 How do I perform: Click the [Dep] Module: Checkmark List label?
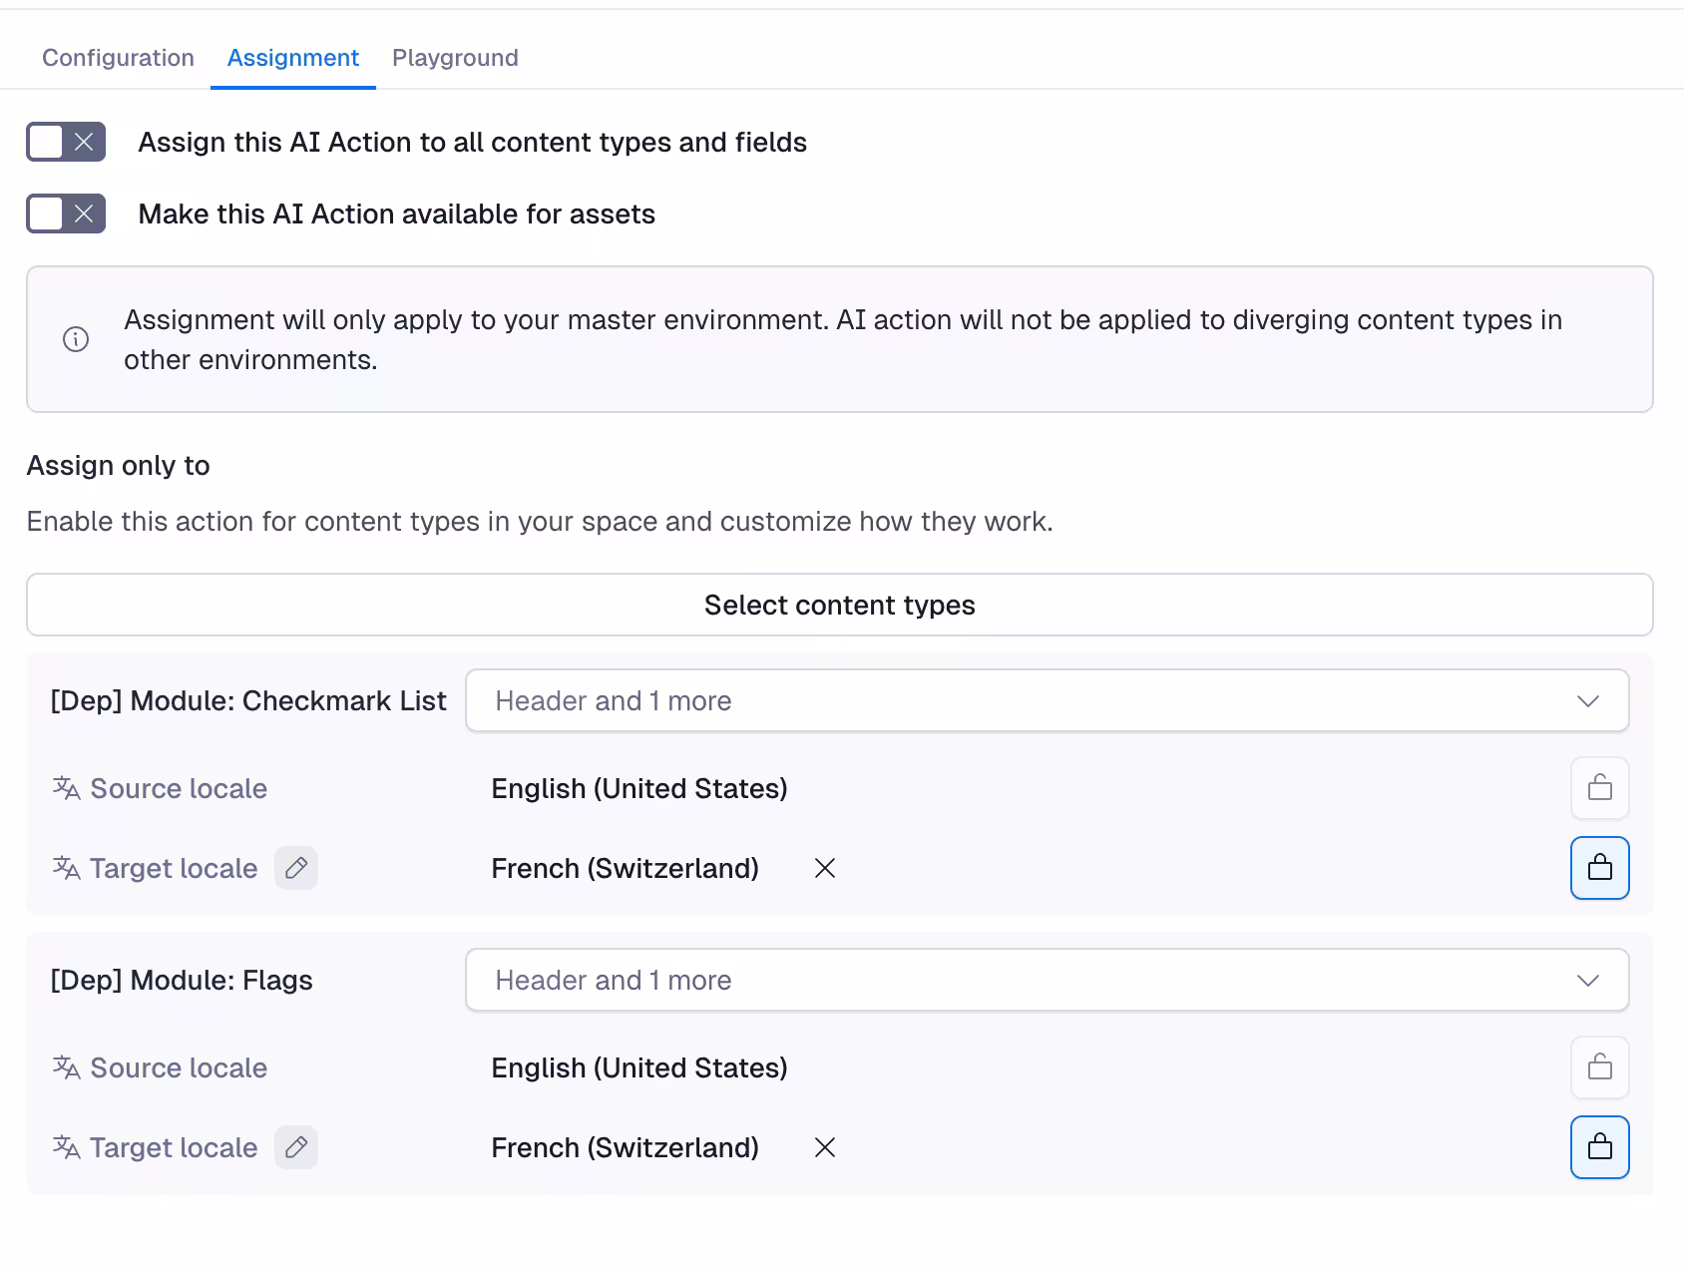248,700
